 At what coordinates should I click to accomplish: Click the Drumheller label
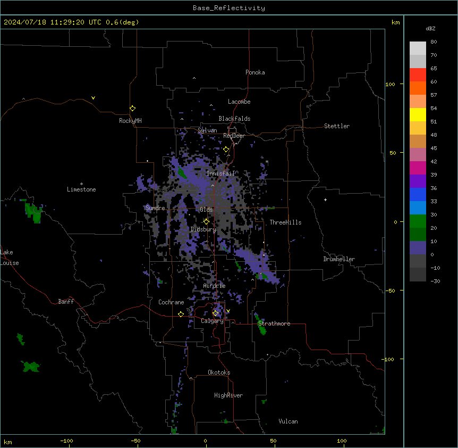pyautogui.click(x=339, y=259)
